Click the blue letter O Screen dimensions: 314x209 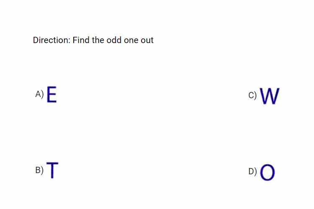(268, 172)
